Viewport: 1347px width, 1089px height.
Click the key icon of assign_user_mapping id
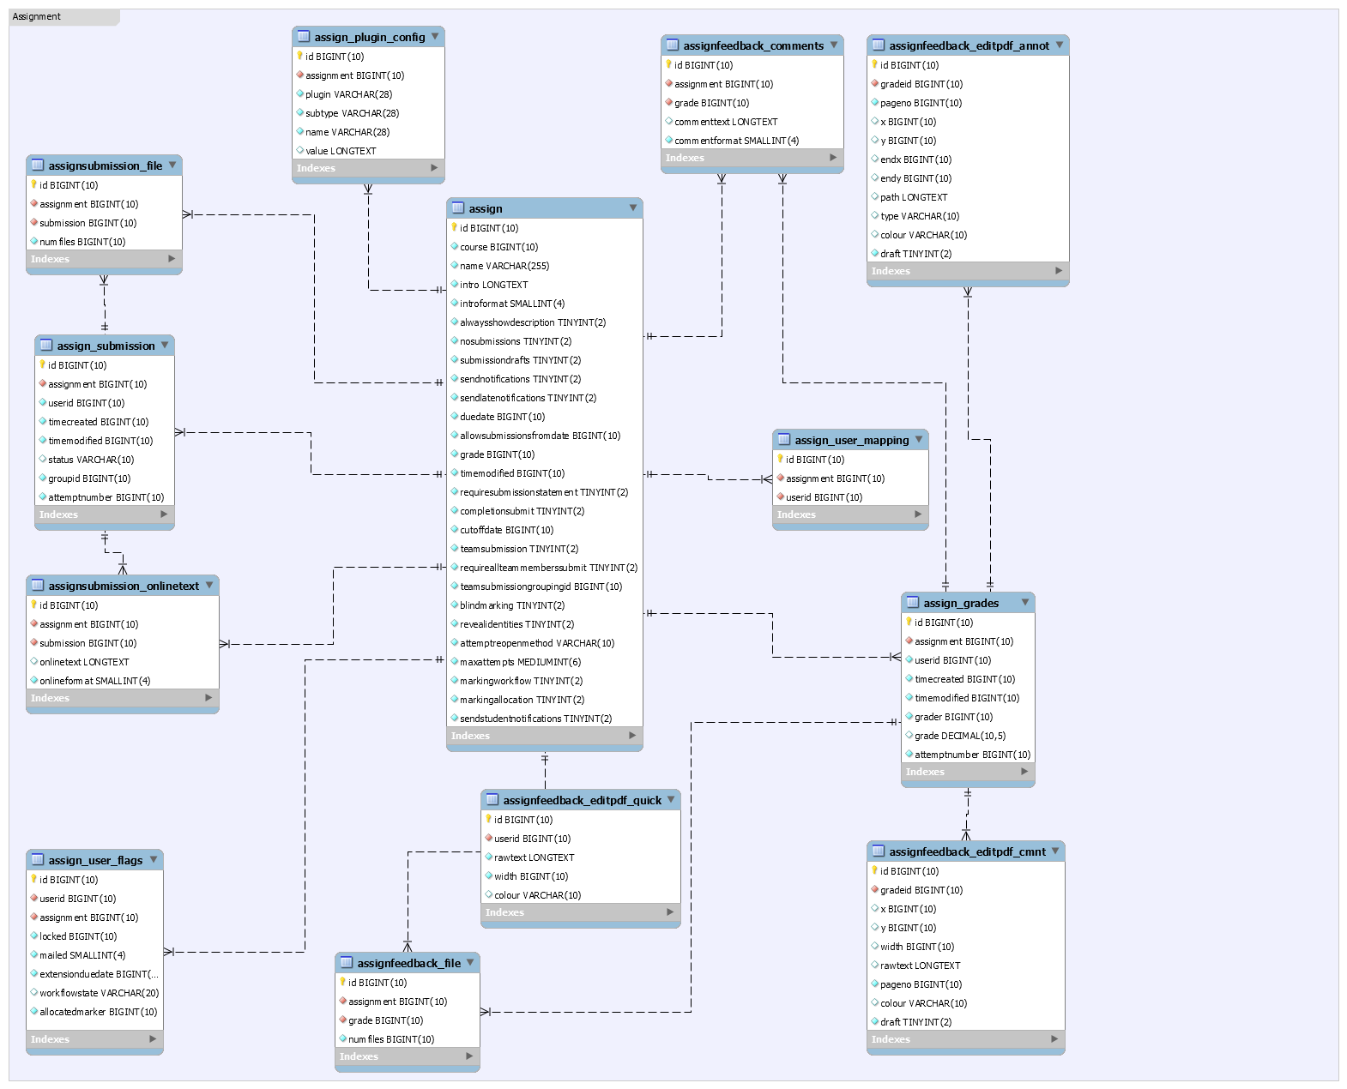click(x=781, y=459)
